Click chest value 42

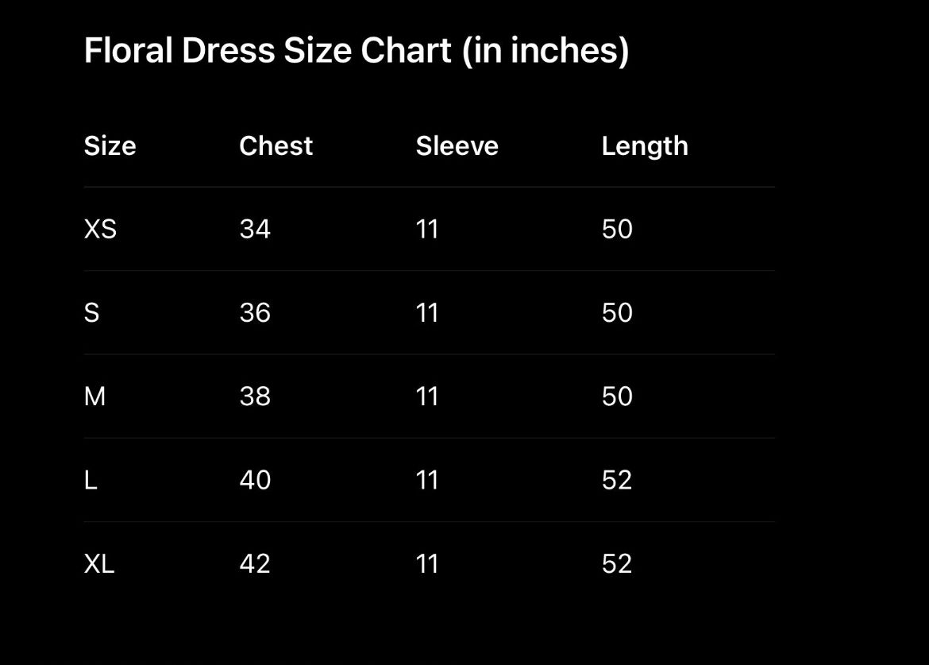255,564
